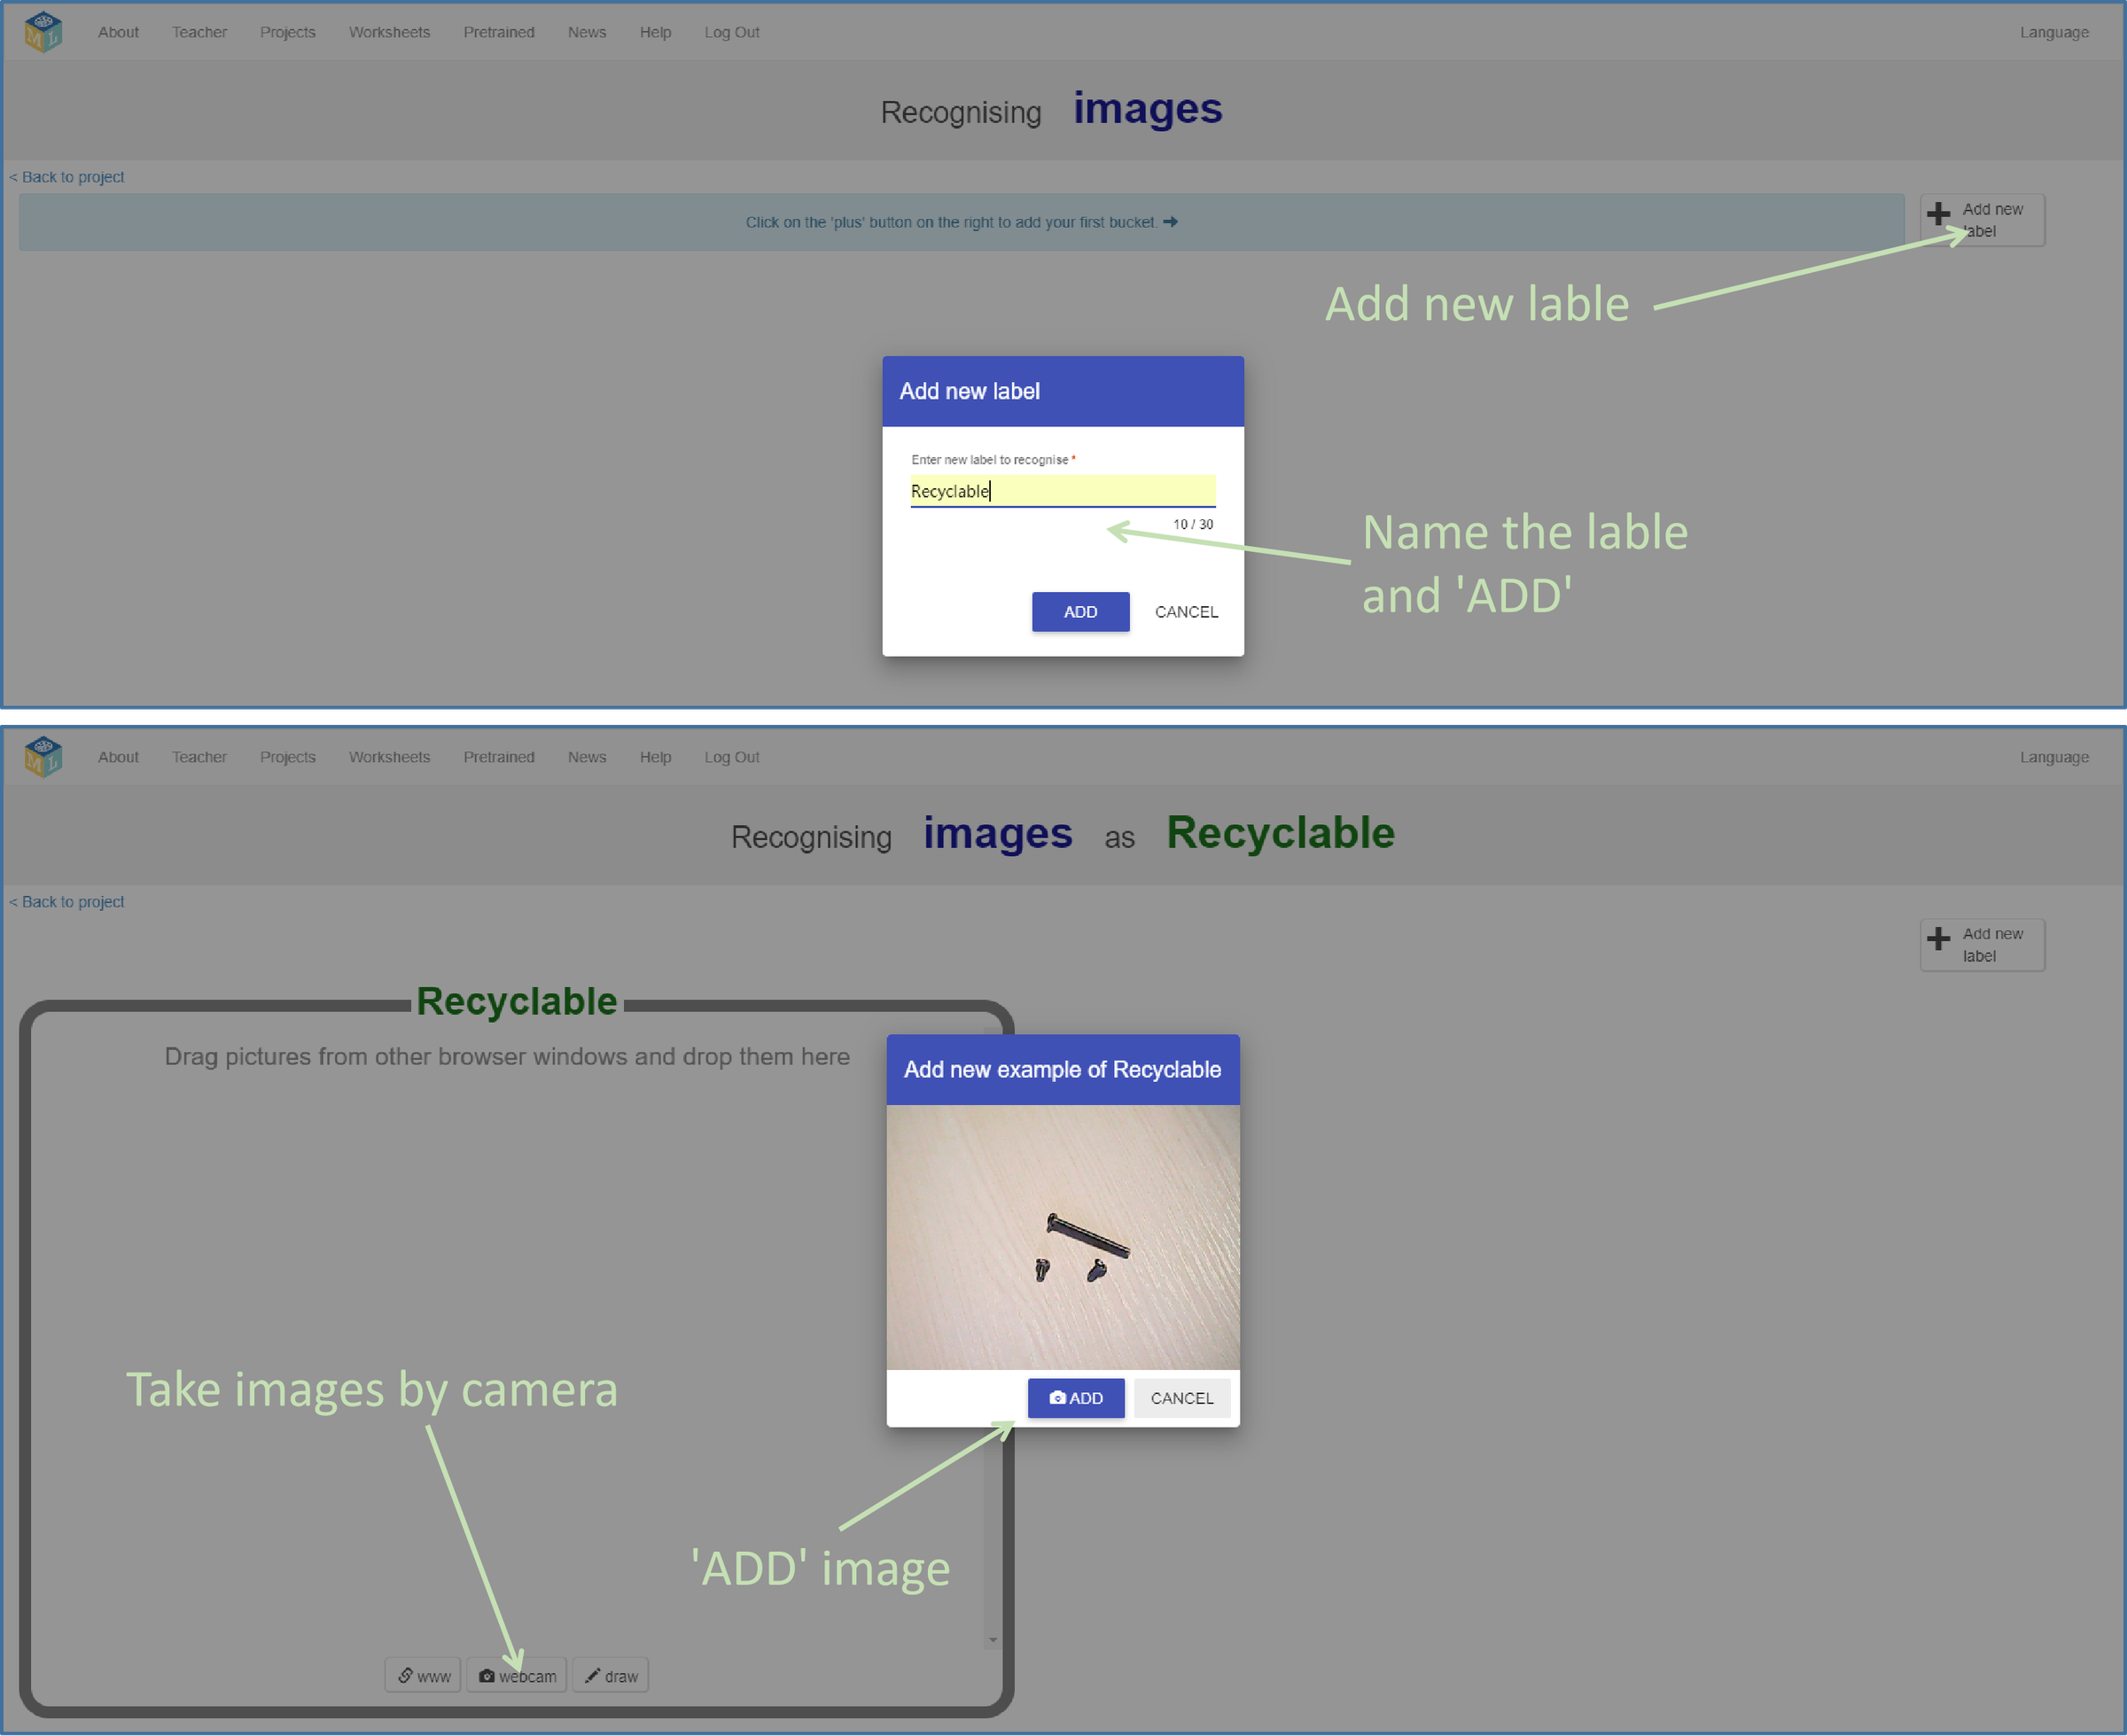Go to the Pretrained page
The height and width of the screenshot is (1736, 2127).
point(498,32)
